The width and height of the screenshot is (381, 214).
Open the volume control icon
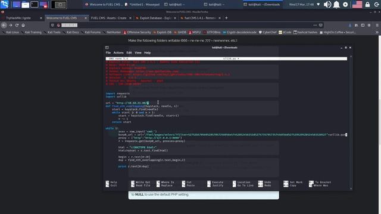point(327,4)
